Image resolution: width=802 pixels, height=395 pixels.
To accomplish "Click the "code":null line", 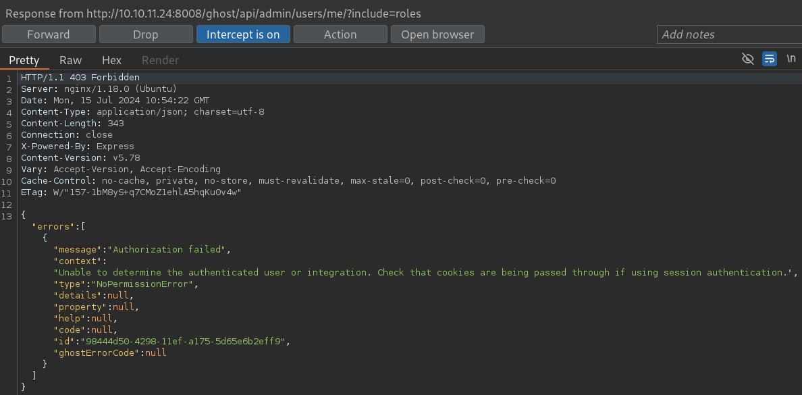I will tap(86, 330).
